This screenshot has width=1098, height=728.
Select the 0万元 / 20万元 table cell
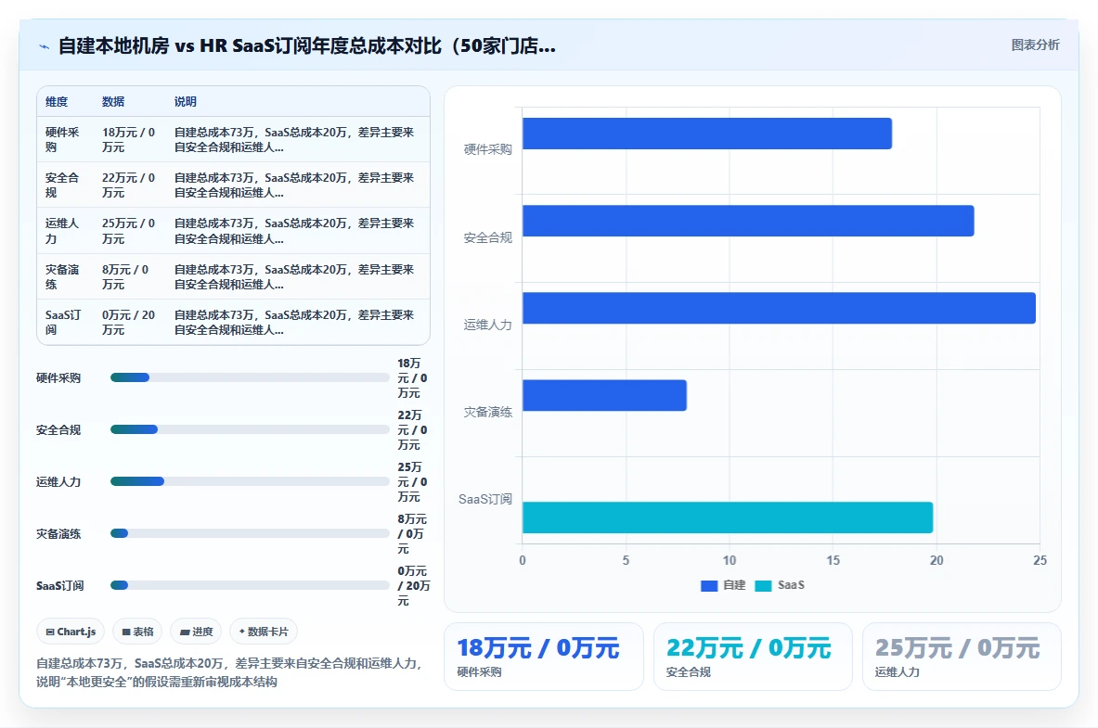tap(129, 322)
